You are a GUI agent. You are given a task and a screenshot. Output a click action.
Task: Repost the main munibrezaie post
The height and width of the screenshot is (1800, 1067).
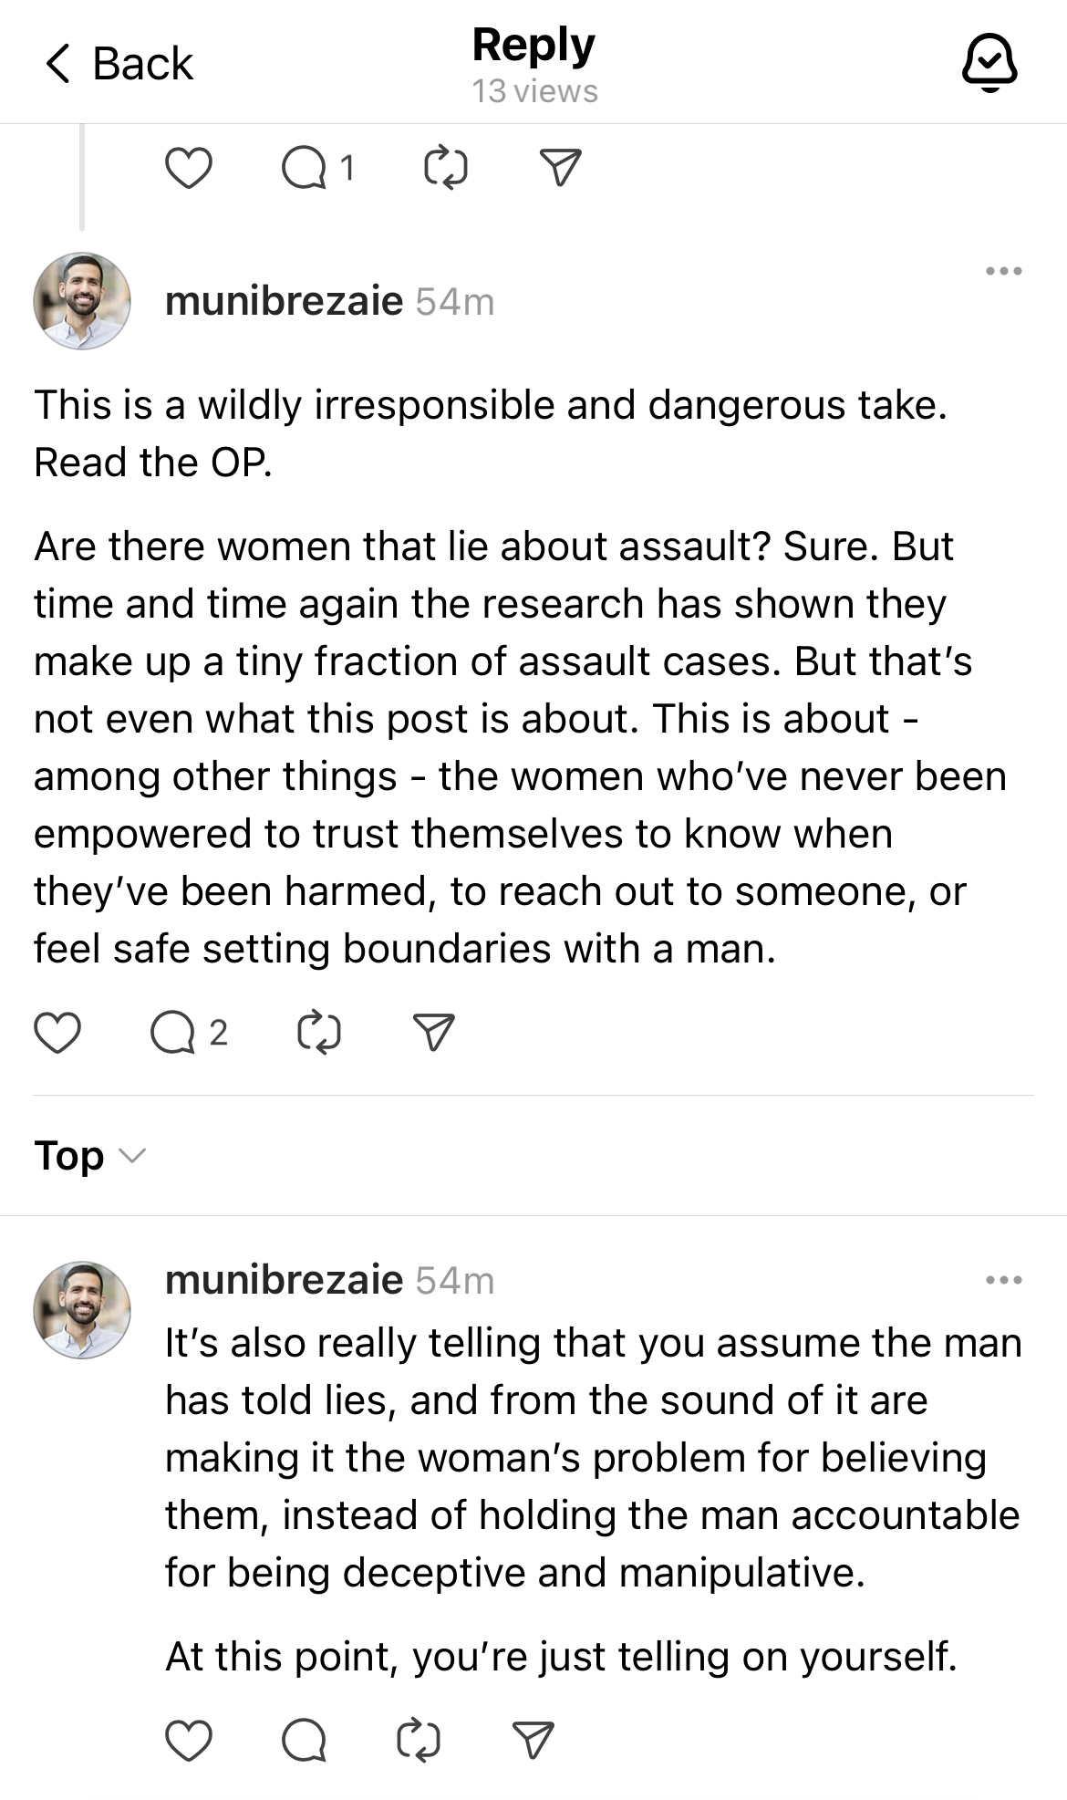(320, 1033)
